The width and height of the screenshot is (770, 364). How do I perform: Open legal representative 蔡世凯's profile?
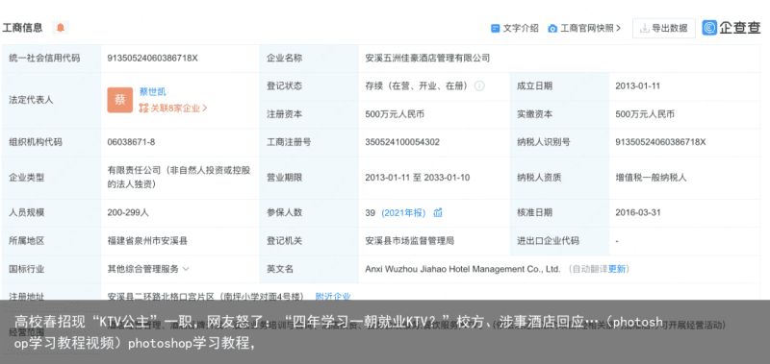coord(153,91)
